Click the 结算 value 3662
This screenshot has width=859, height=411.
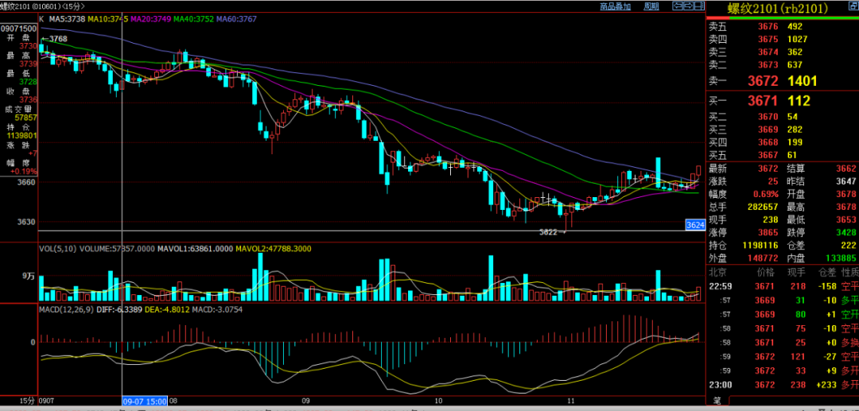[845, 168]
